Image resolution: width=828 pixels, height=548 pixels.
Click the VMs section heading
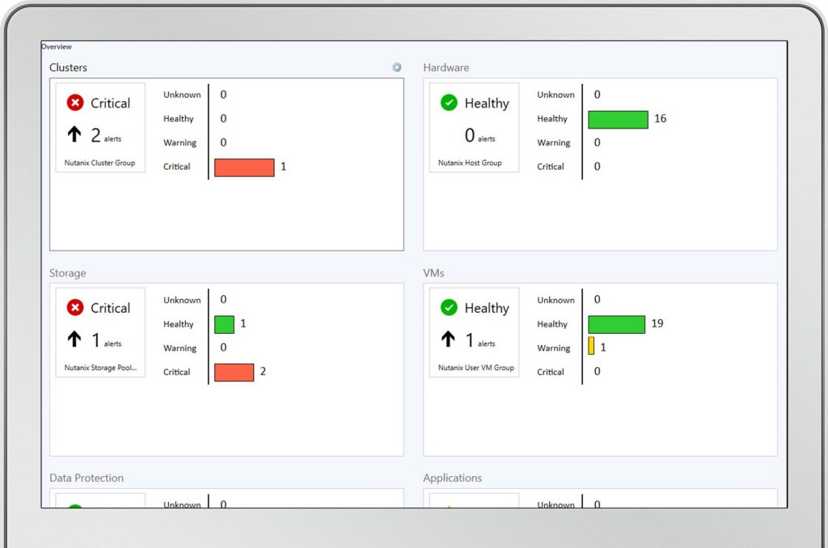pos(433,273)
